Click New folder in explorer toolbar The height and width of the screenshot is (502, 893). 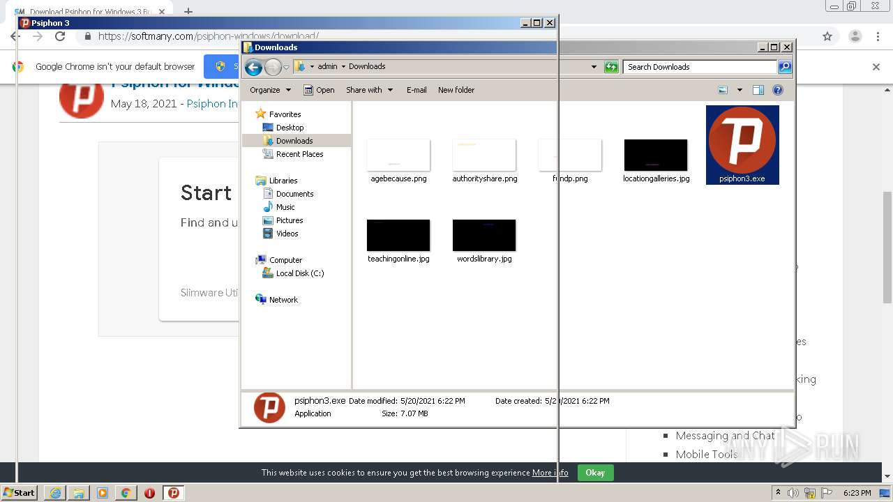tap(456, 90)
